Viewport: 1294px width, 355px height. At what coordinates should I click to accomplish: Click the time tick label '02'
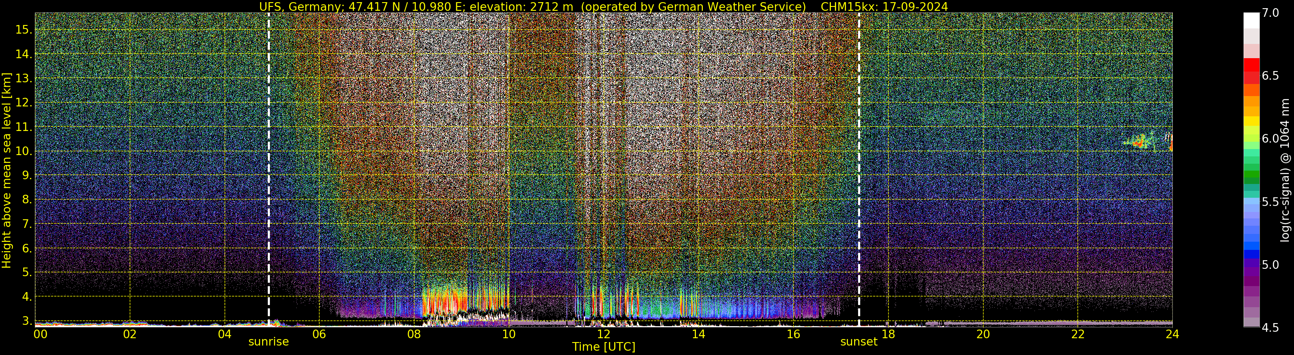[x=130, y=334]
